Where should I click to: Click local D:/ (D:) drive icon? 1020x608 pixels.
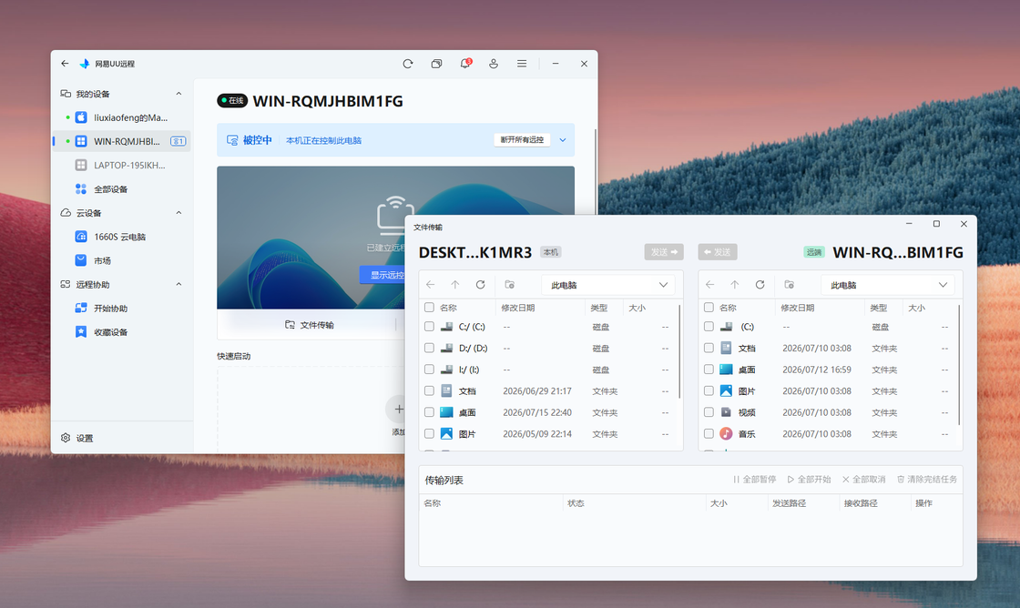[446, 348]
